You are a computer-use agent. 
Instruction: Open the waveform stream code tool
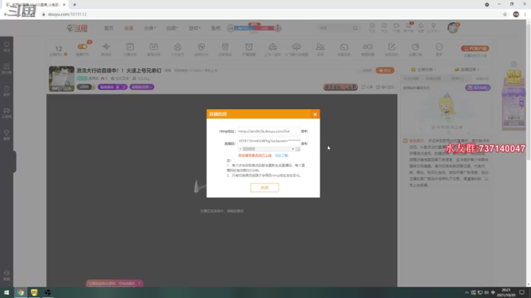(x=106, y=47)
